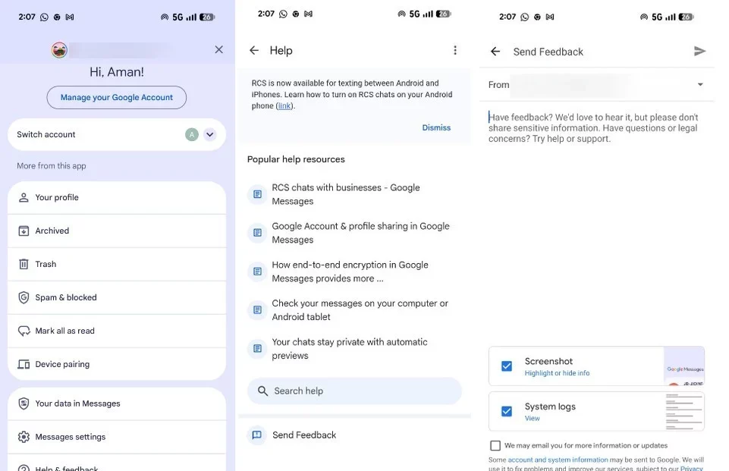Disable the System logs checkbox
This screenshot has height=471, width=729.
point(507,411)
